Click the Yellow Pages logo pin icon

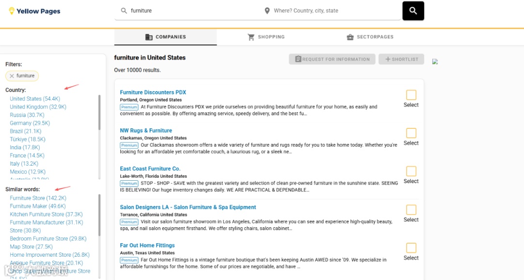tap(11, 11)
